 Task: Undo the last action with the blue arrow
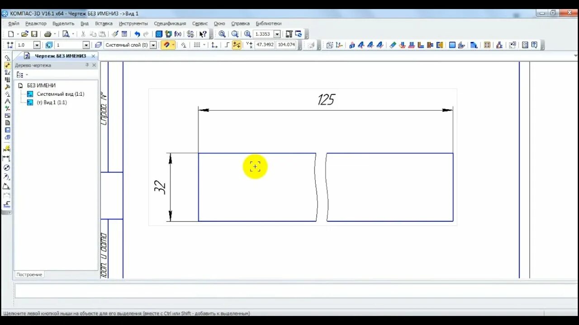point(137,34)
